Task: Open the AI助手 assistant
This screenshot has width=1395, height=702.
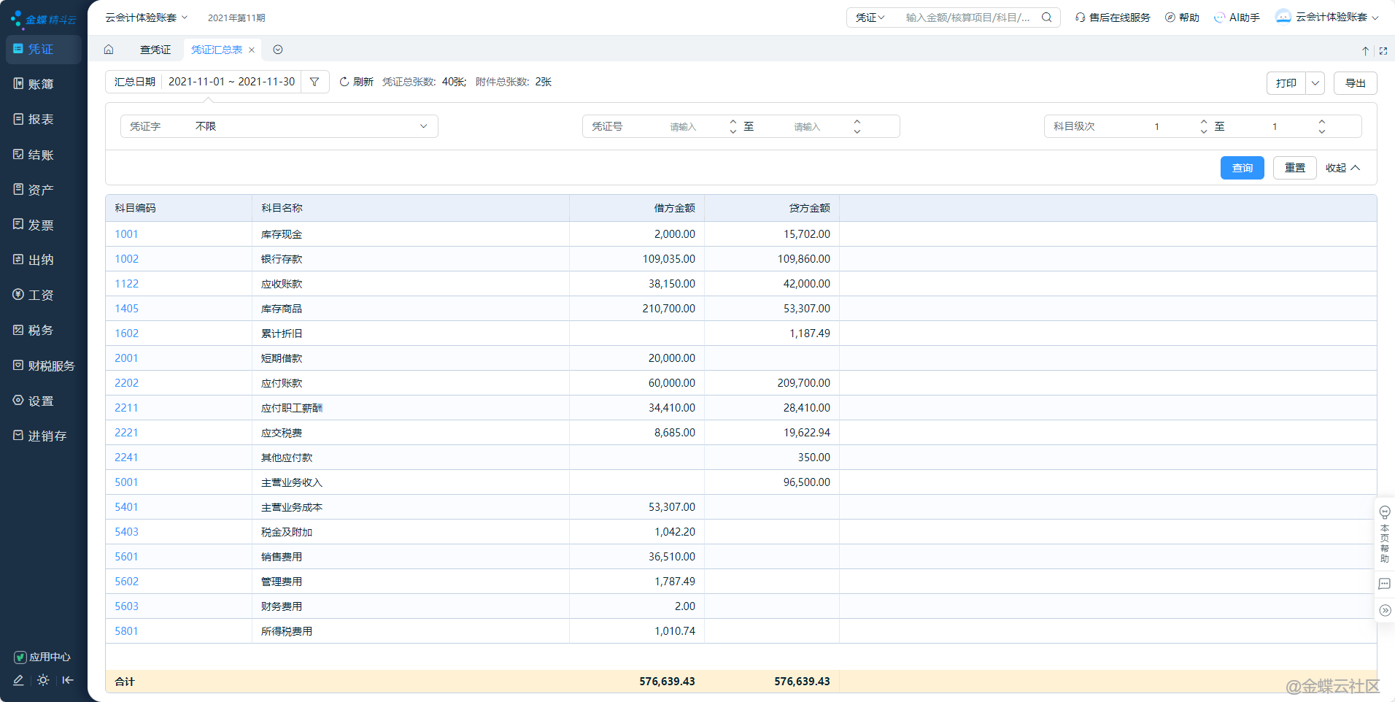Action: 1237,17
